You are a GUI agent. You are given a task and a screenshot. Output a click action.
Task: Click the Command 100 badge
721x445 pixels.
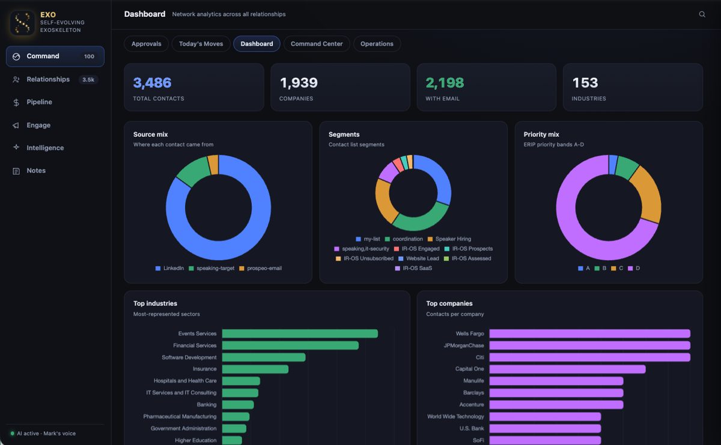point(89,56)
